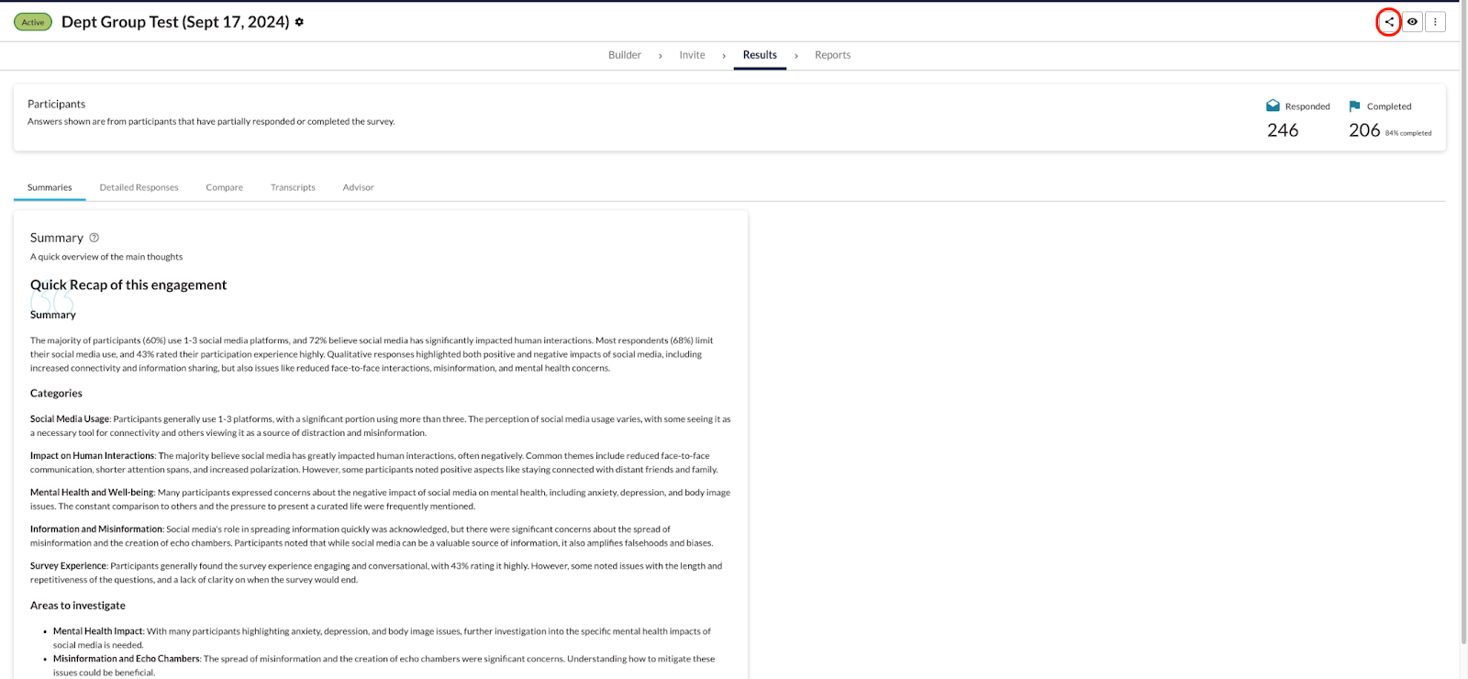This screenshot has width=1468, height=679.
Task: Click the Impact on Human Interactions label
Action: 92,456
